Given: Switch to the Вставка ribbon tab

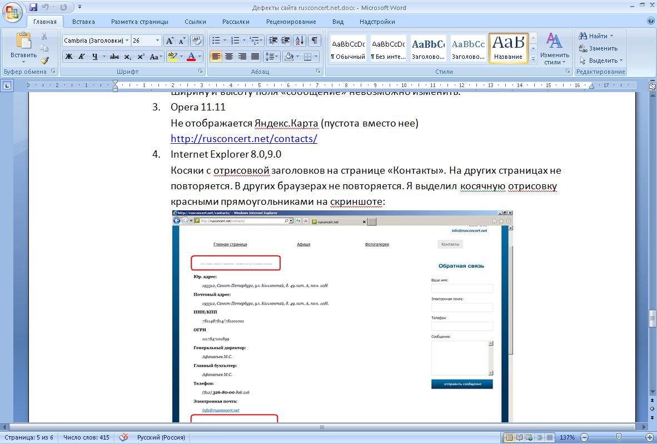Looking at the screenshot, I should tap(83, 21).
